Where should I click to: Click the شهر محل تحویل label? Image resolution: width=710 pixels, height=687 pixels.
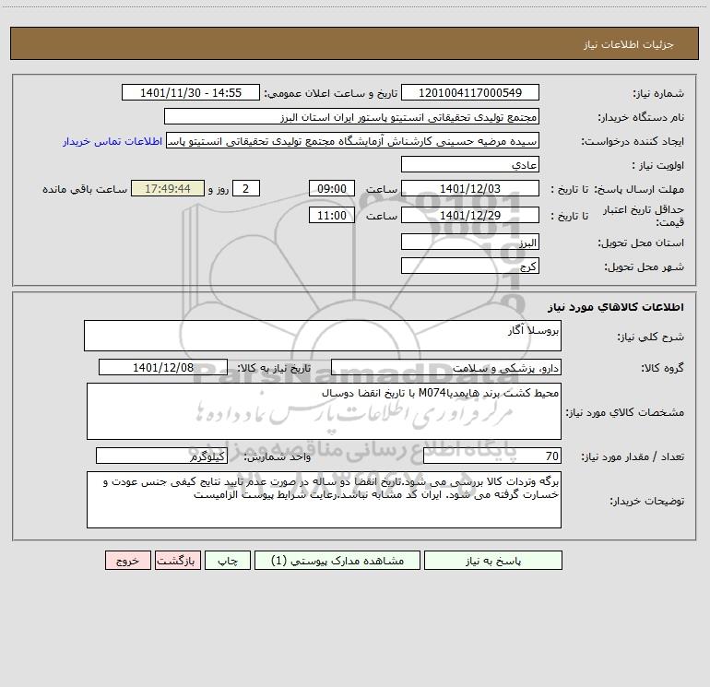click(644, 267)
